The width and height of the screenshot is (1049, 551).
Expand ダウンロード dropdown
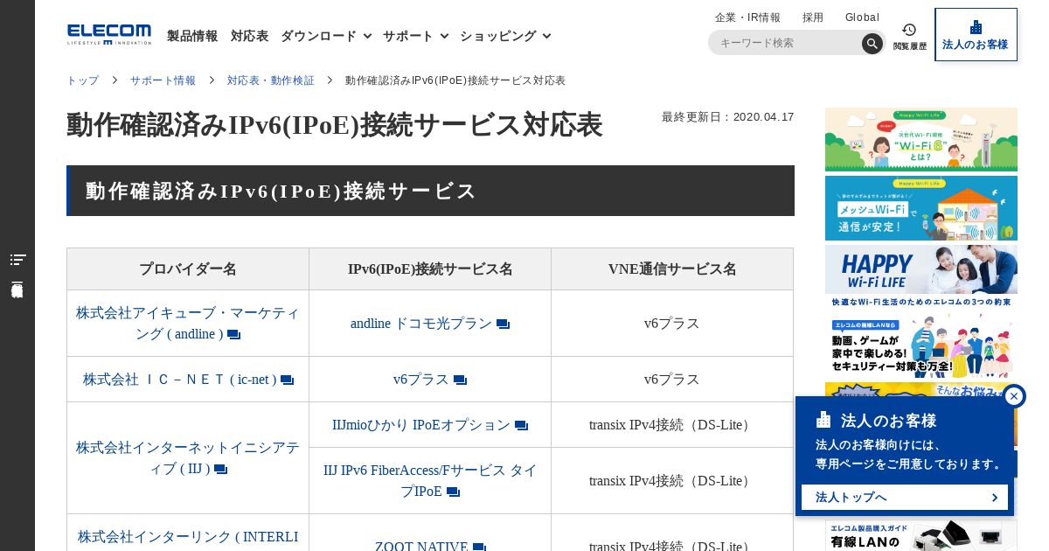click(326, 36)
